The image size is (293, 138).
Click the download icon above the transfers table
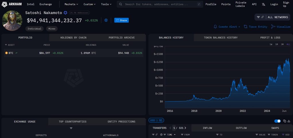pyautogui.click(x=289, y=121)
